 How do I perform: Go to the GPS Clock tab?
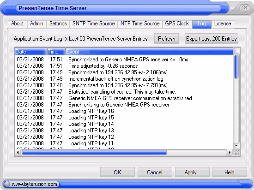click(177, 24)
